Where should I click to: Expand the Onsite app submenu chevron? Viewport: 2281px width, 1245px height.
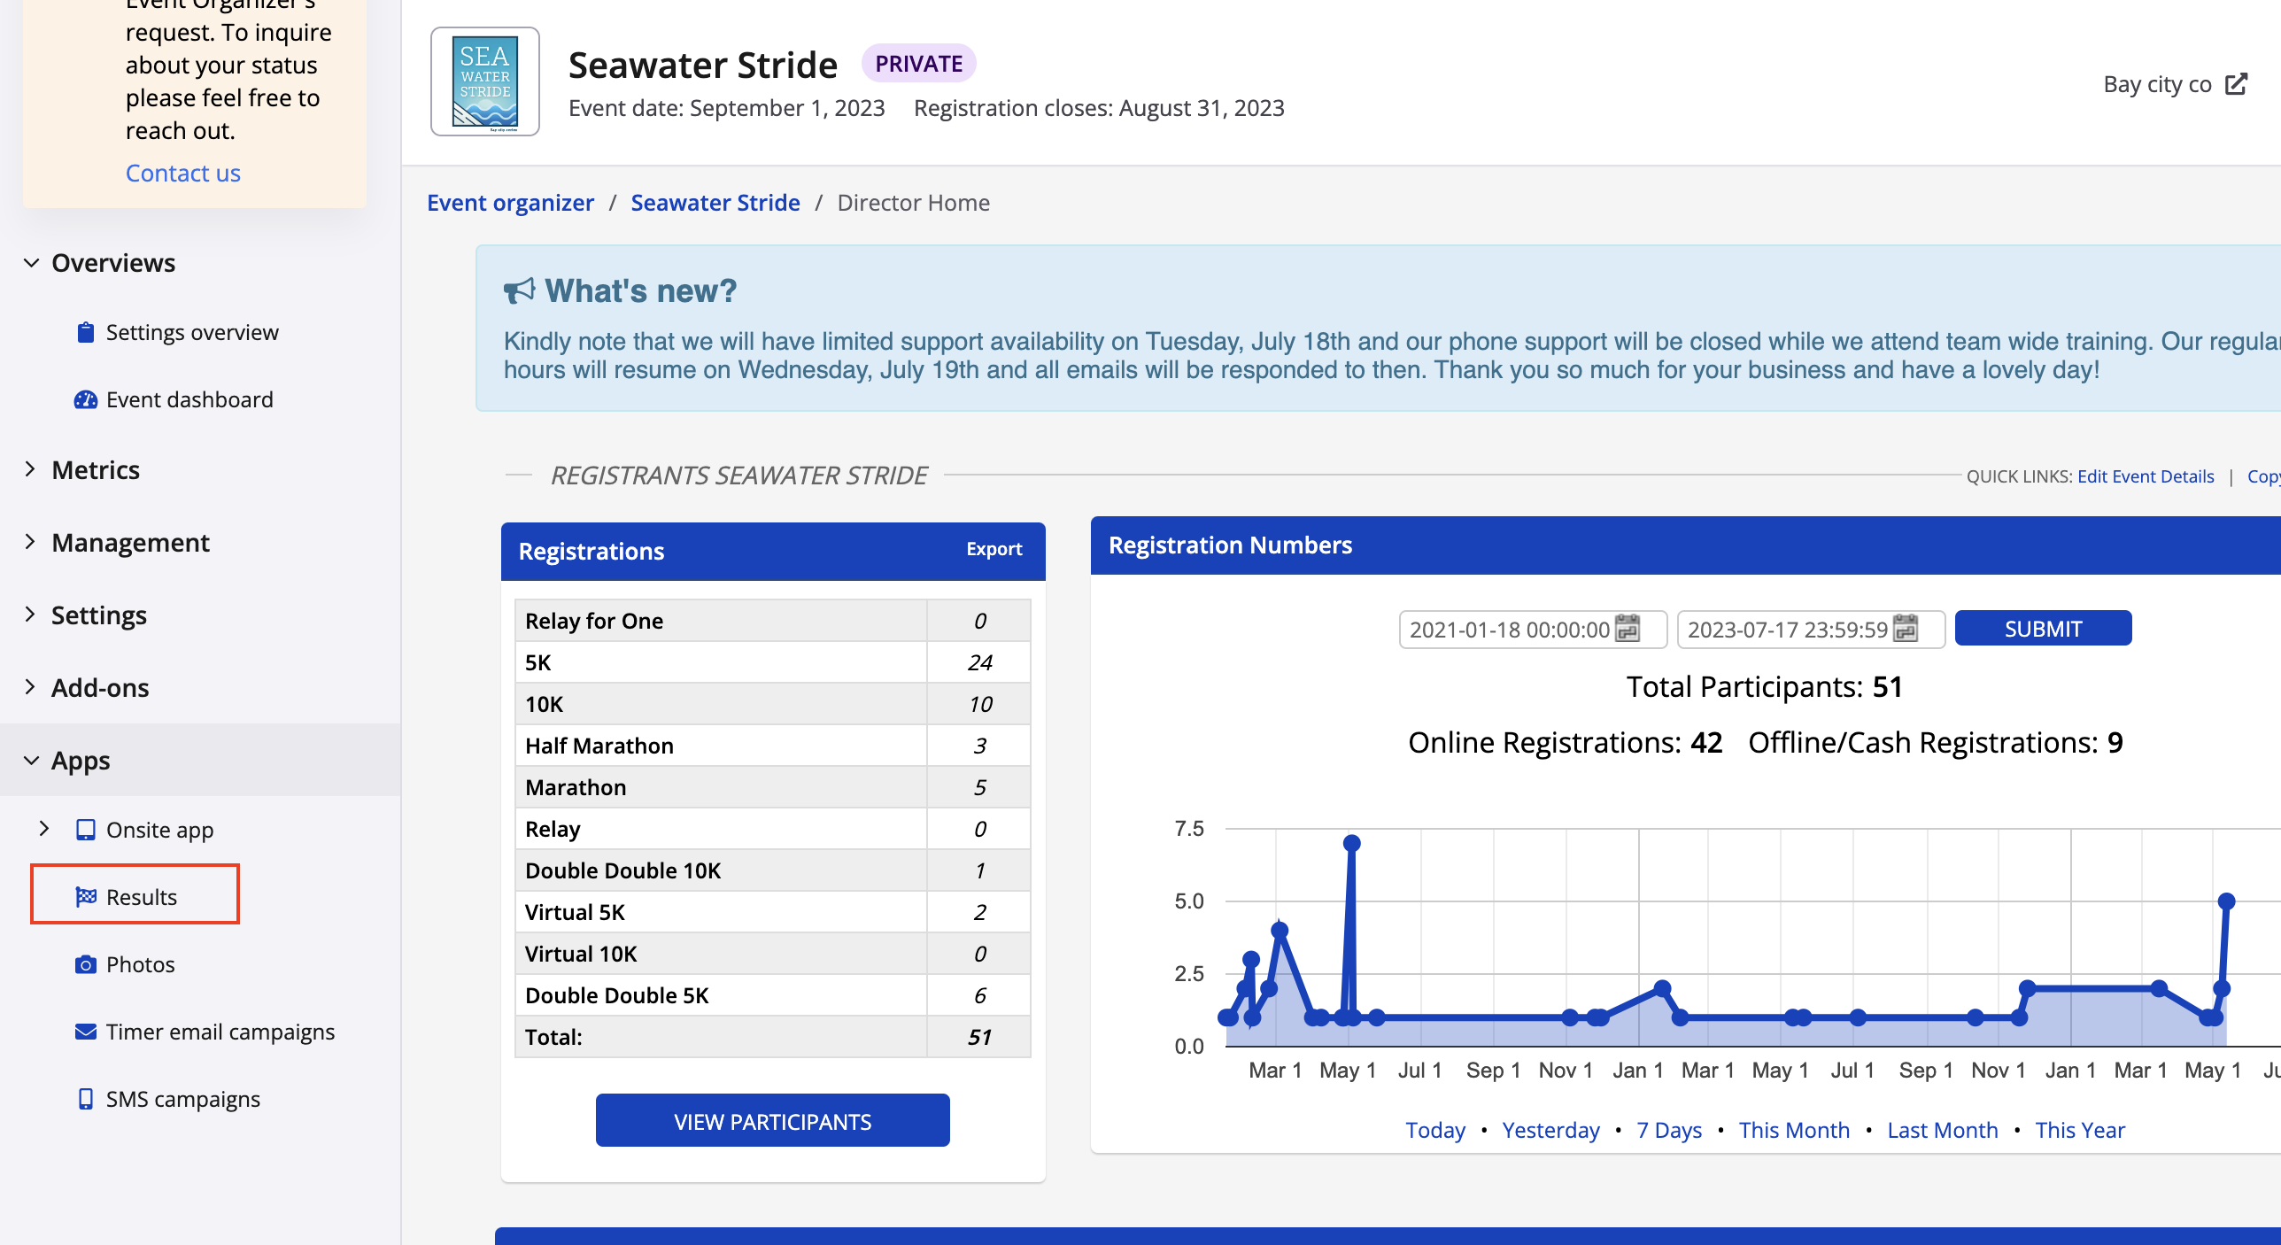44,829
